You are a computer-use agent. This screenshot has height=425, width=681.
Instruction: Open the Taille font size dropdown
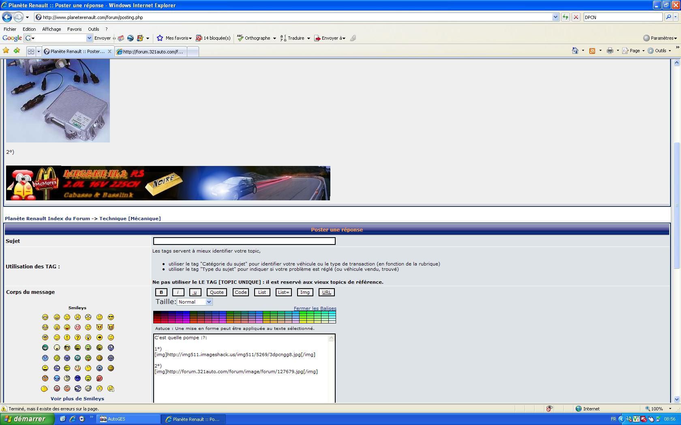click(x=195, y=302)
